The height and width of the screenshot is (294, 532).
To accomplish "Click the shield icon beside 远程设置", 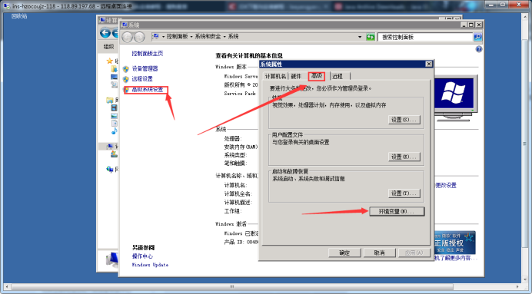I will 126,79.
